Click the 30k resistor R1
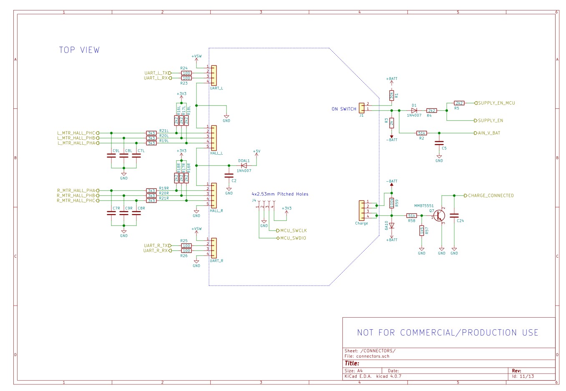The image size is (566, 391). [392, 95]
